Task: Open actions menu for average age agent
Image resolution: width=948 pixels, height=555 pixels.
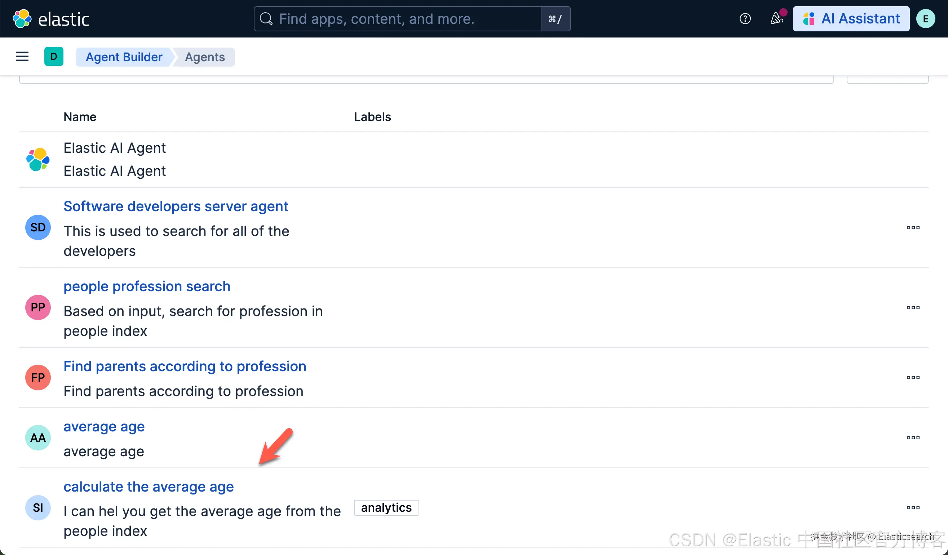Action: [913, 438]
